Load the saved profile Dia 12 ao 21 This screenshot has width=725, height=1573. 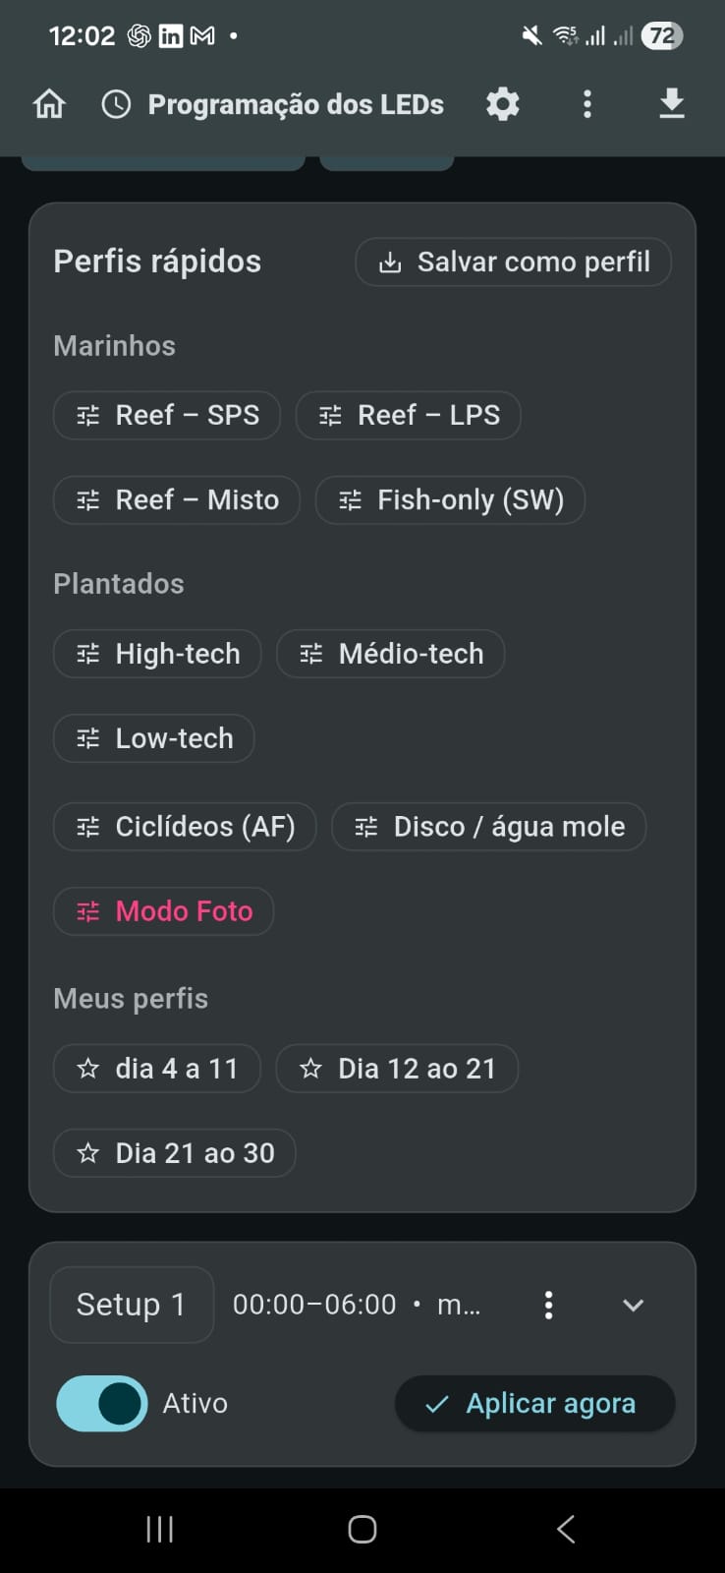pyautogui.click(x=397, y=1069)
